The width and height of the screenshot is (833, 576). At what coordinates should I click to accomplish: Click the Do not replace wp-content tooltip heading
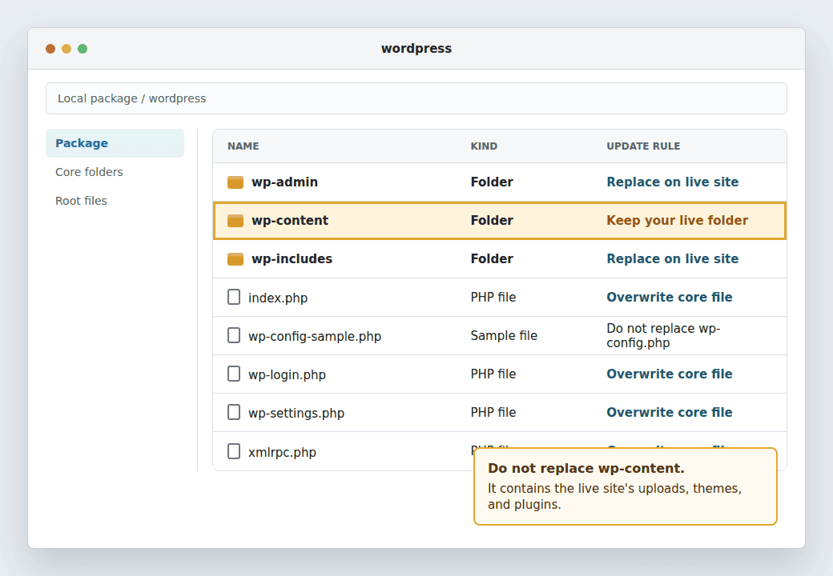coord(586,468)
